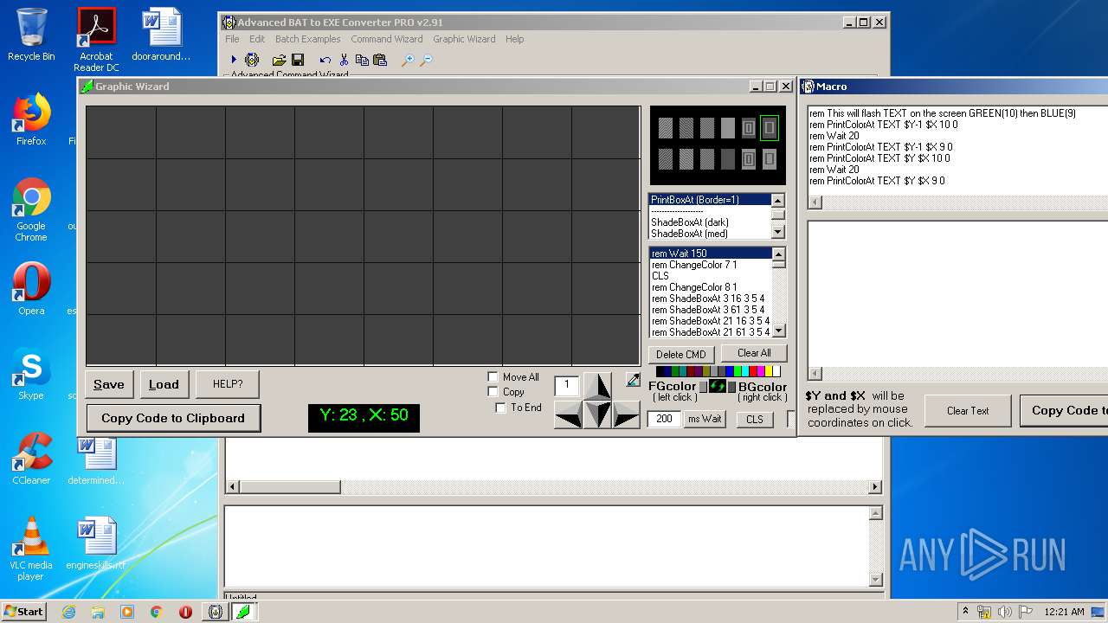
Task: Open the Edit menu
Action: 257,39
